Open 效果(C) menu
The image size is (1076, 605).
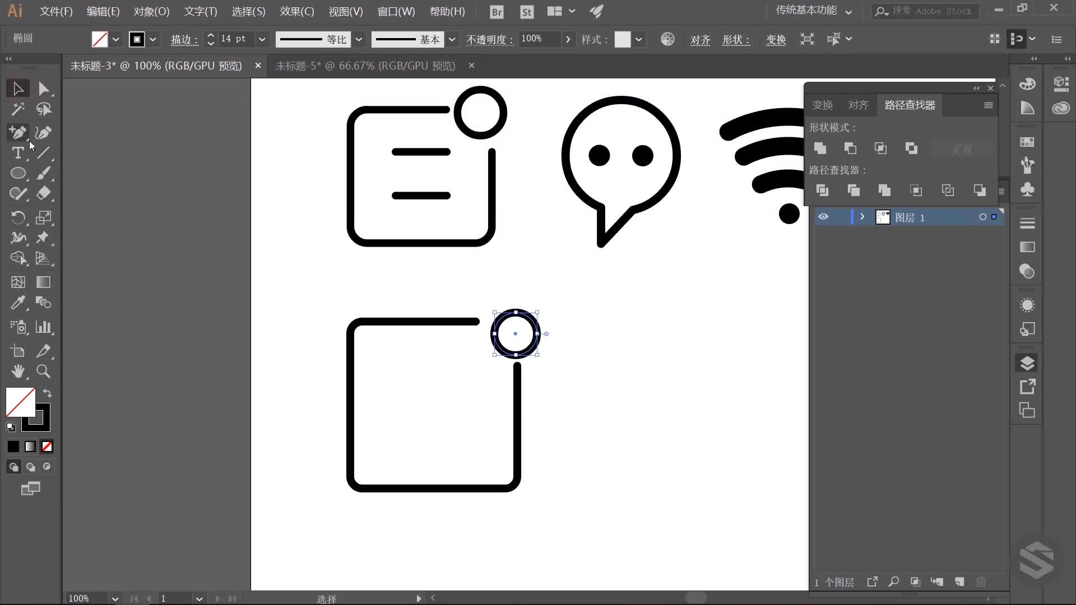(297, 11)
